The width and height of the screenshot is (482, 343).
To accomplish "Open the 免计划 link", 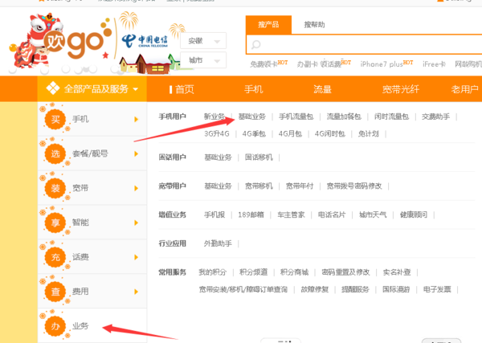I will coord(368,133).
